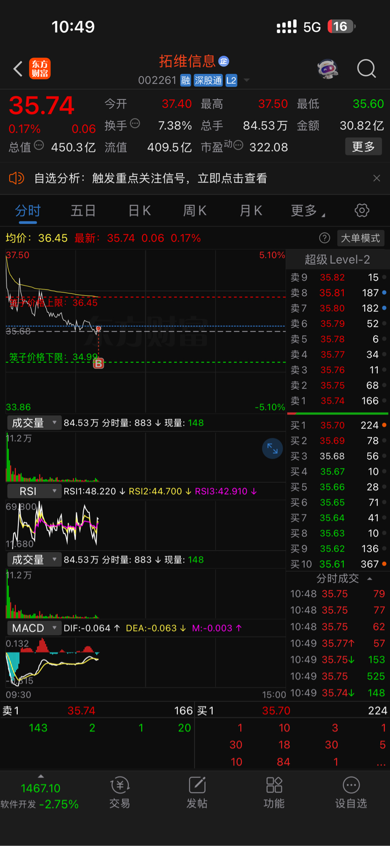Screen dimensions: 390x846
Task: Open the first 成交量 indicator dropdown
Action: tap(34, 423)
